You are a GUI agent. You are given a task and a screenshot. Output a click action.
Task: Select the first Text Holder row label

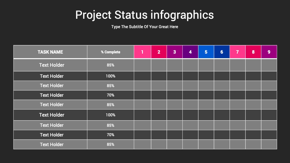coord(52,65)
